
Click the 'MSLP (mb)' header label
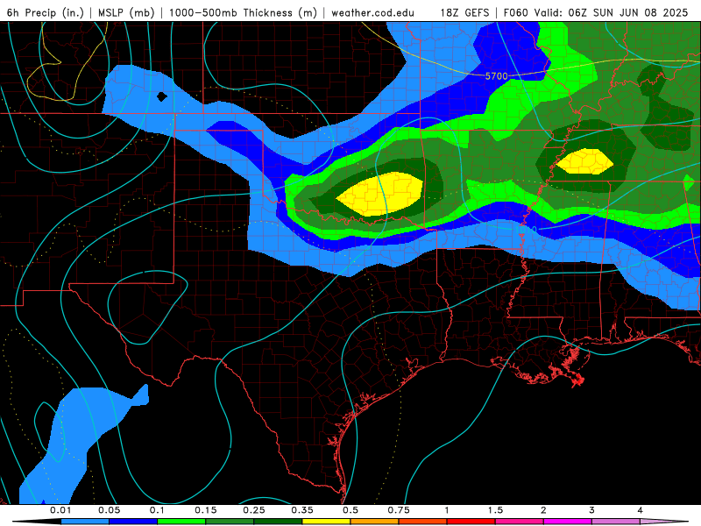(126, 12)
